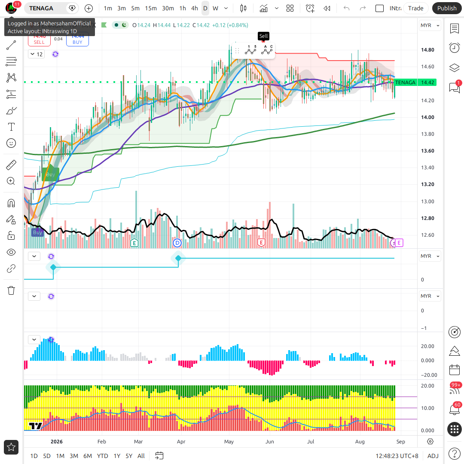This screenshot has height=464, width=464.
Task: Toggle stay in drawing mode
Action: (11, 220)
